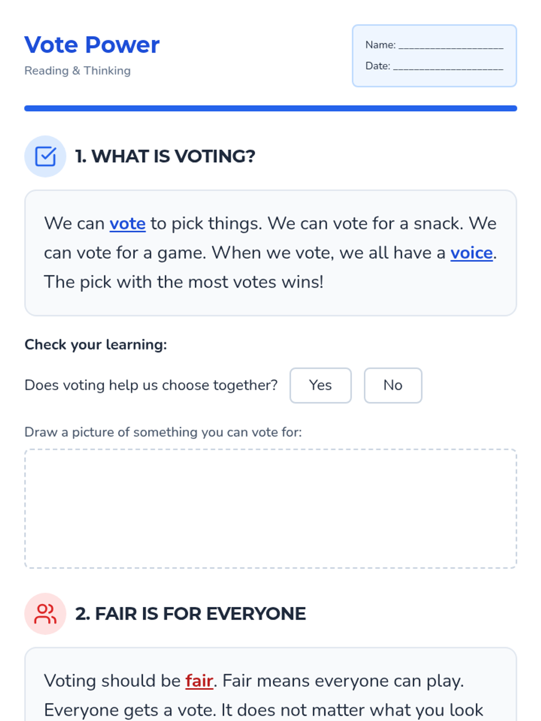Click the "Reading & Thinking" subtitle
The width and height of the screenshot is (541, 721).
point(78,71)
